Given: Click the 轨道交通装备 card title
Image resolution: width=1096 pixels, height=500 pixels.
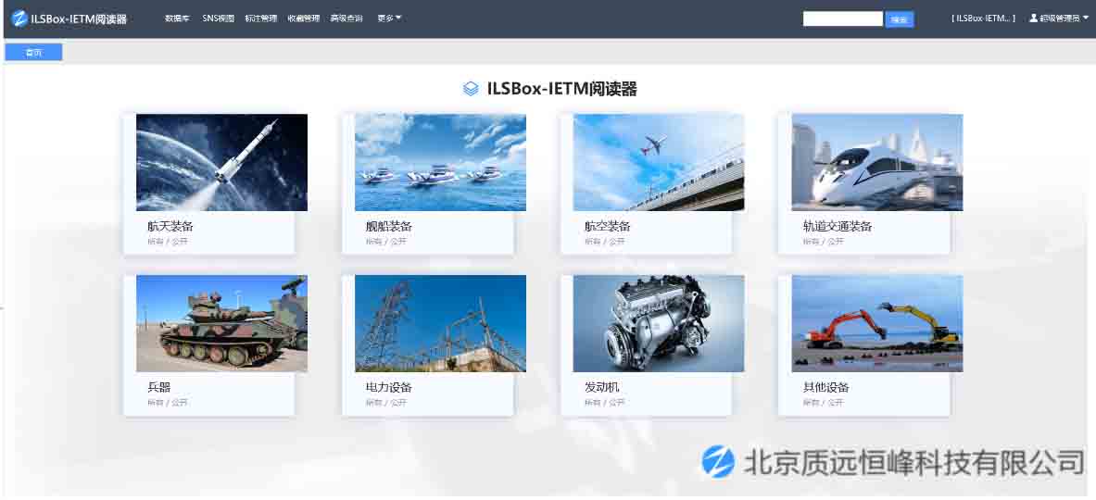Looking at the screenshot, I should pos(838,226).
